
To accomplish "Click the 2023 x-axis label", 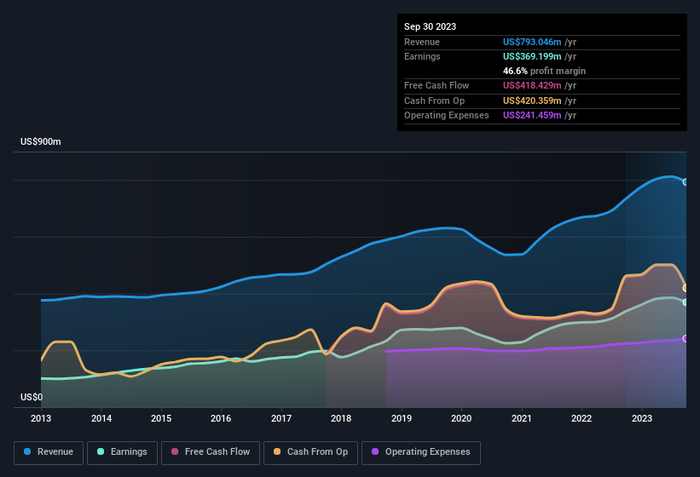I will pyautogui.click(x=642, y=418).
